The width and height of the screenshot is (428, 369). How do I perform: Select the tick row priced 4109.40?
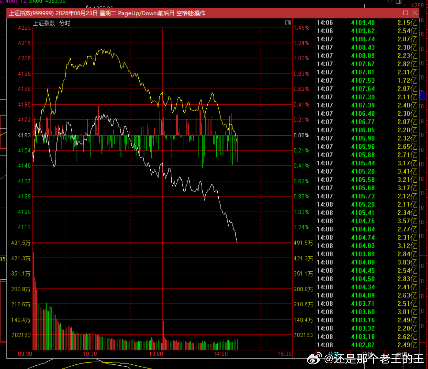[367, 23]
